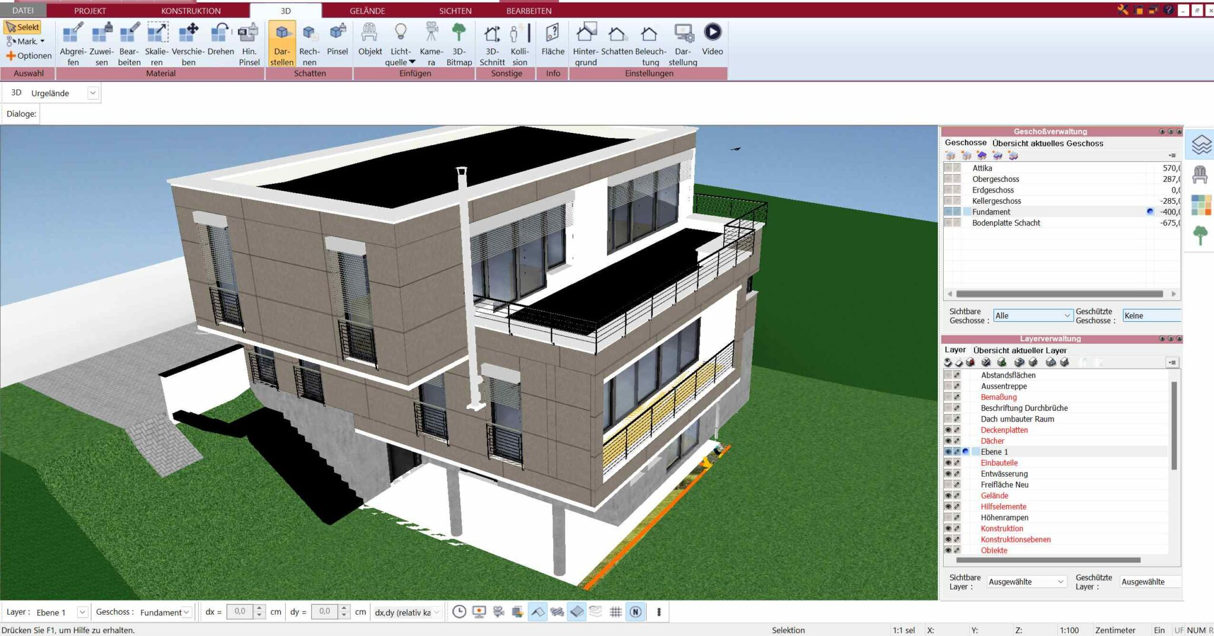Toggle the eye icon on the Gelände layer

point(949,496)
